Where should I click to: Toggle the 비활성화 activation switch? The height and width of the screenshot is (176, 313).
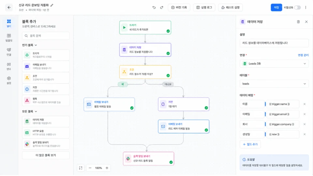pyautogui.click(x=297, y=7)
